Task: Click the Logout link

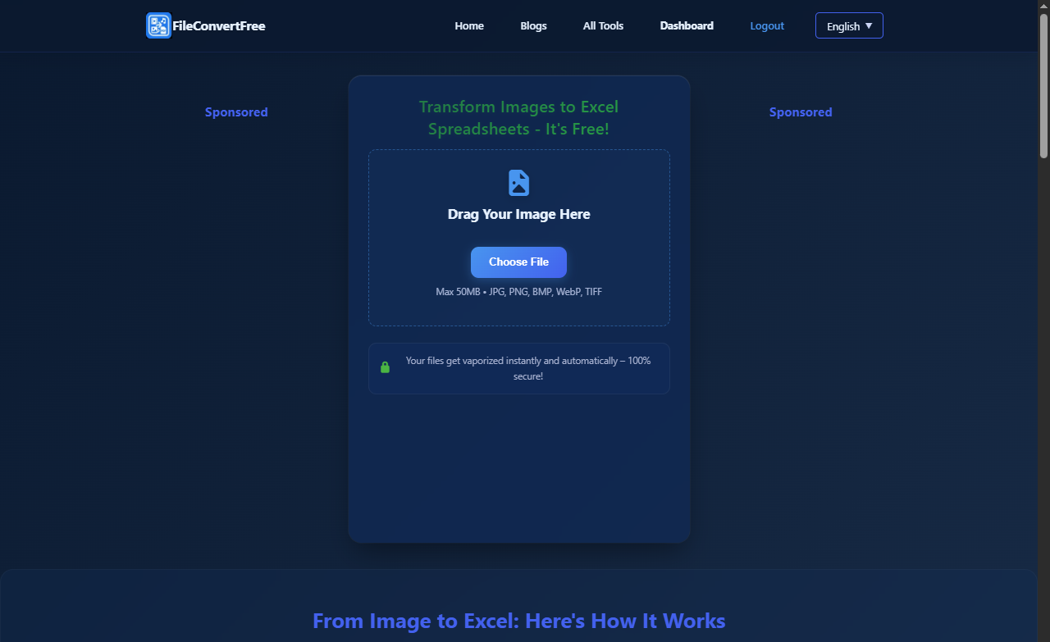Action: [767, 25]
